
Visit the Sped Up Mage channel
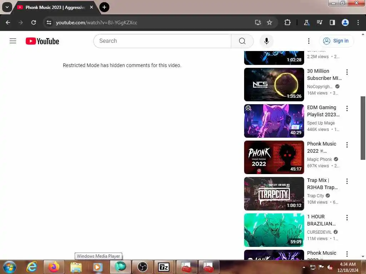(x=321, y=123)
